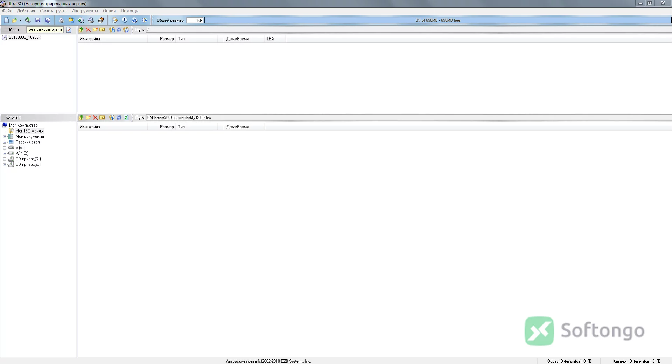The width and height of the screenshot is (672, 364).
Task: Click the 650MB capacity progress bar
Action: [438, 20]
